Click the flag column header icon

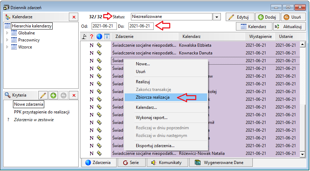pos(84,37)
